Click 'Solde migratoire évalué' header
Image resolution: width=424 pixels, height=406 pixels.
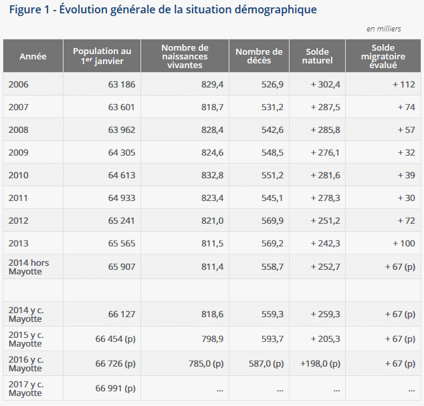point(383,56)
